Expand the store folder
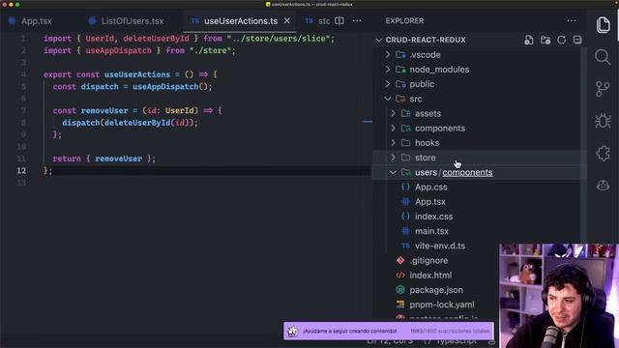 [x=426, y=158]
